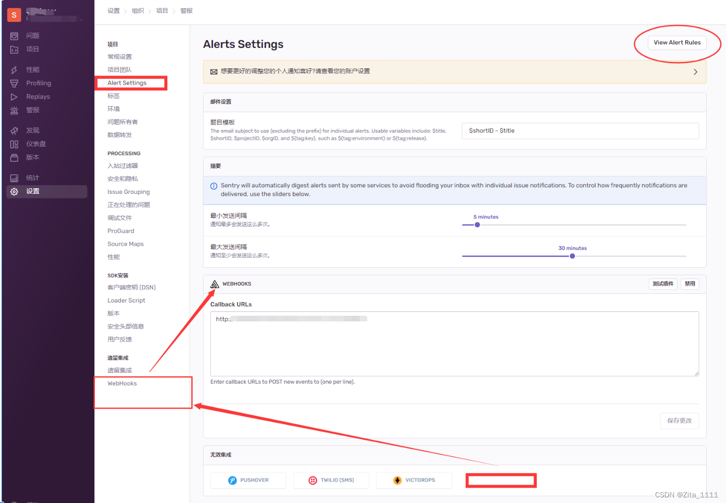Select the VICTOROPS integration button
Image resolution: width=726 pixels, height=503 pixels.
coord(414,480)
